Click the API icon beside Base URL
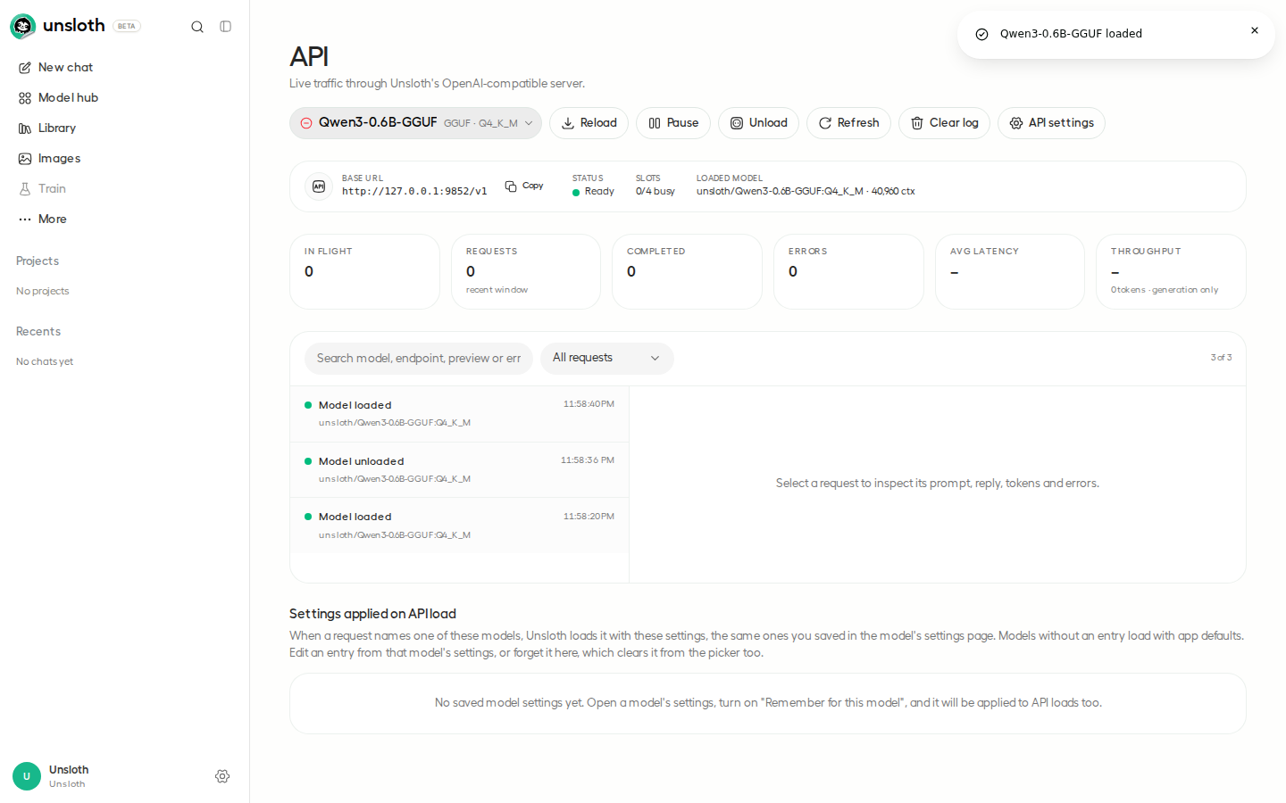The image size is (1286, 803). [x=319, y=186]
